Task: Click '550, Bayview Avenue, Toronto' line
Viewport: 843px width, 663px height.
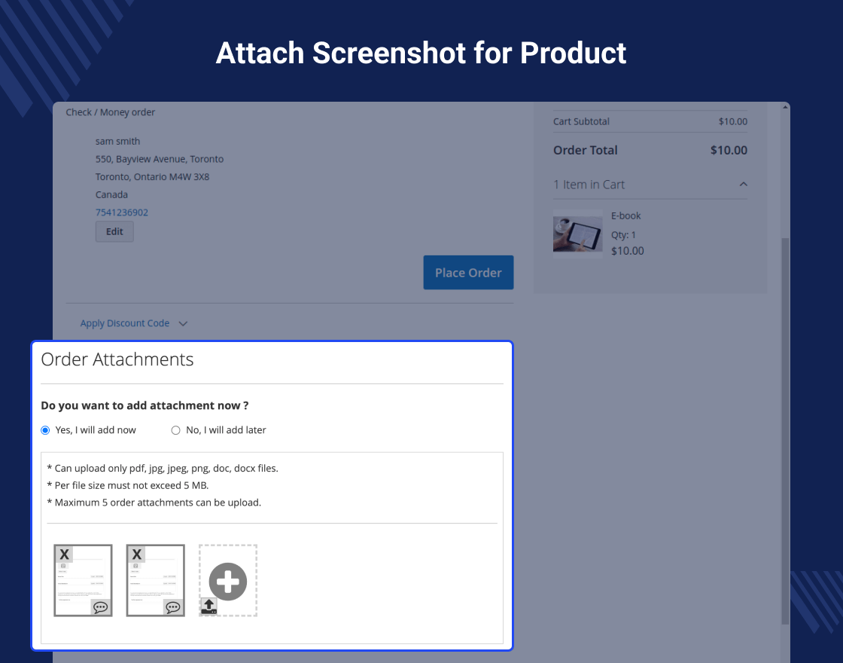Action: tap(160, 159)
